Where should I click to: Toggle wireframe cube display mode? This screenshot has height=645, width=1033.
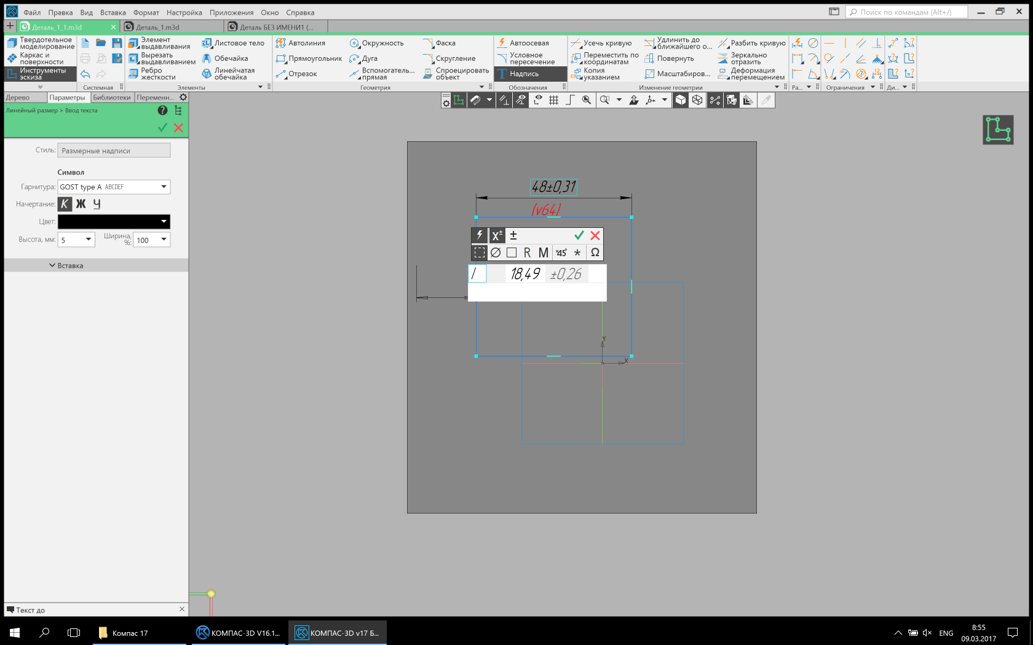click(697, 100)
